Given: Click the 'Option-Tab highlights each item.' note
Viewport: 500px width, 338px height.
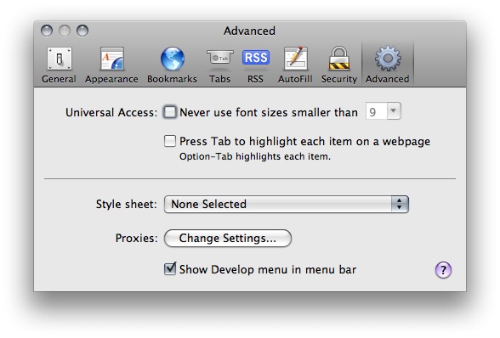Looking at the screenshot, I should coord(255,156).
